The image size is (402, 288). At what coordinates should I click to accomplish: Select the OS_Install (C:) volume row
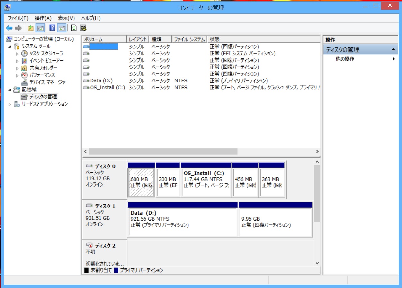pyautogui.click(x=107, y=88)
